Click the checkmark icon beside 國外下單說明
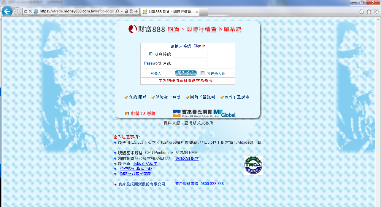This screenshot has width=381, height=207. 222,97
